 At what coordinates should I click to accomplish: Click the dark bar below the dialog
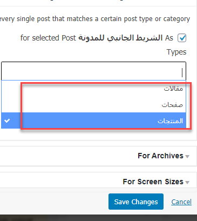click(x=98, y=218)
